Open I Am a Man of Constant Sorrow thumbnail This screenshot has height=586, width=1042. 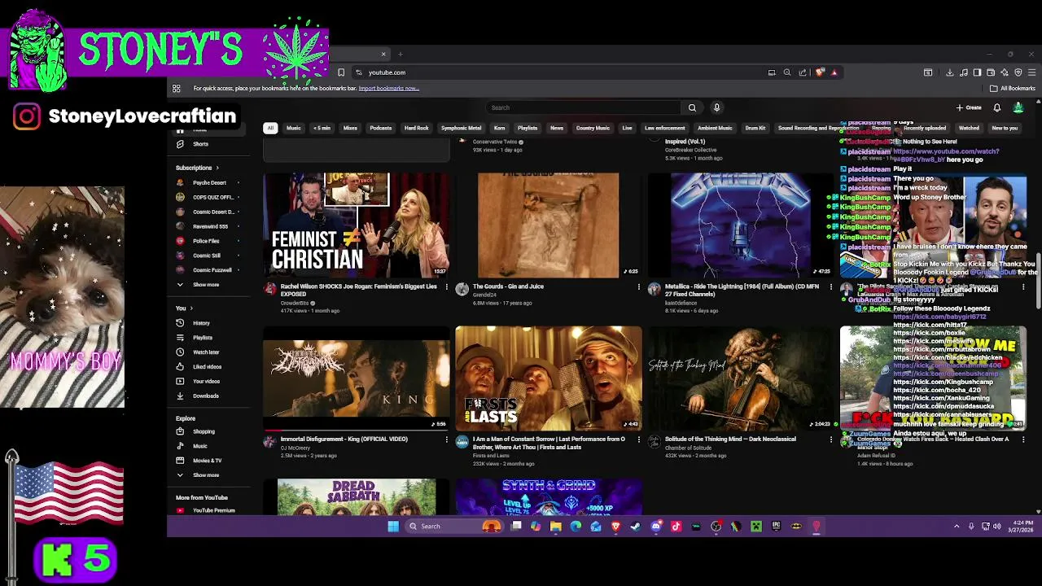549,378
